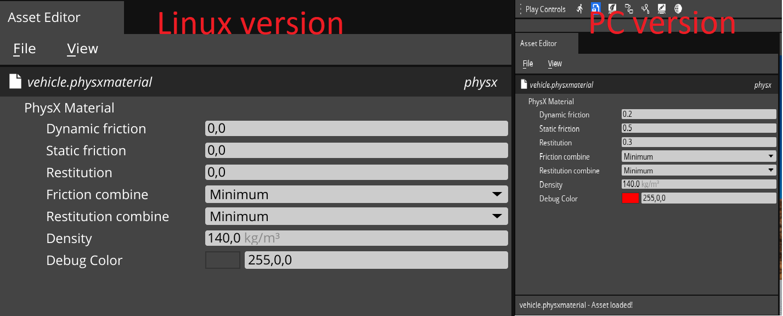Screen dimensions: 783x316
Task: Grab the Play Controls toolbar drag handle
Action: click(521, 8)
